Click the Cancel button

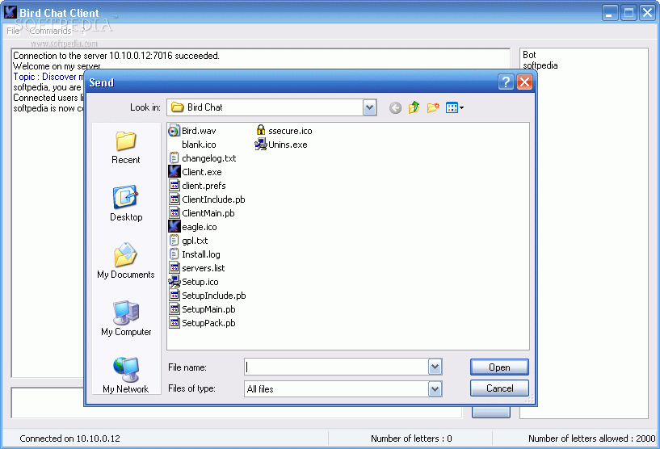click(499, 388)
